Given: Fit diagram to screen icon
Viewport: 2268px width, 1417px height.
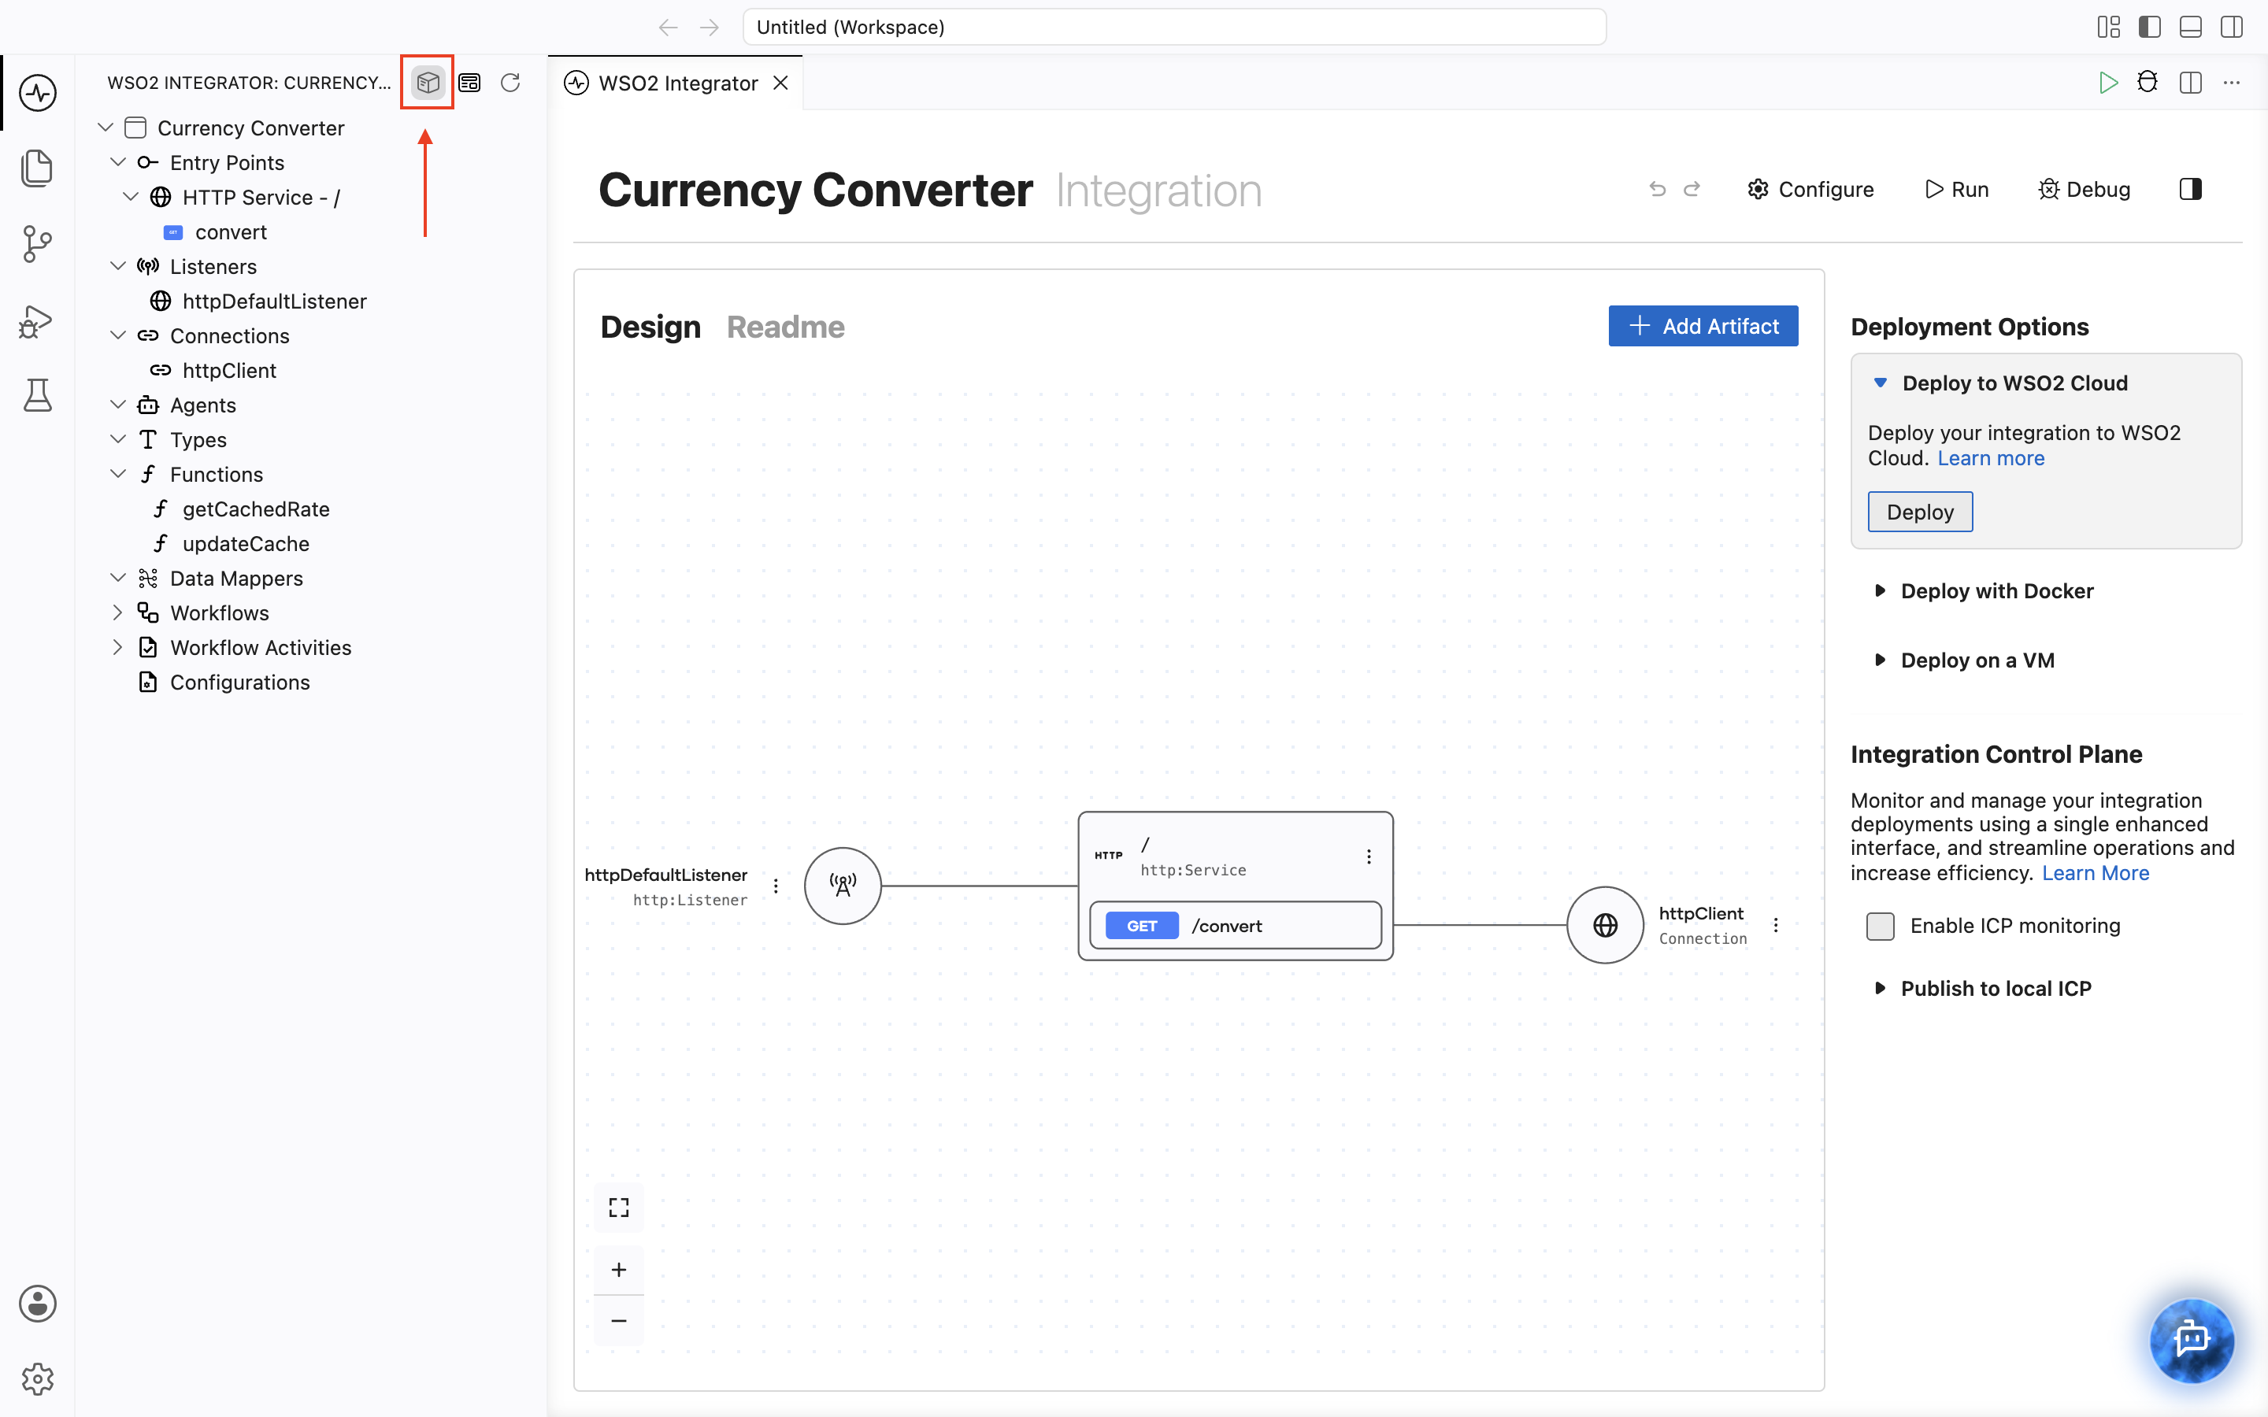Looking at the screenshot, I should pos(618,1207).
